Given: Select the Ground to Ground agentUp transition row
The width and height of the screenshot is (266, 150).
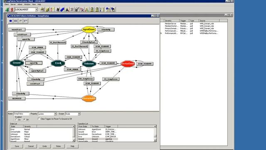Looking at the screenshot, I should coord(98,139).
